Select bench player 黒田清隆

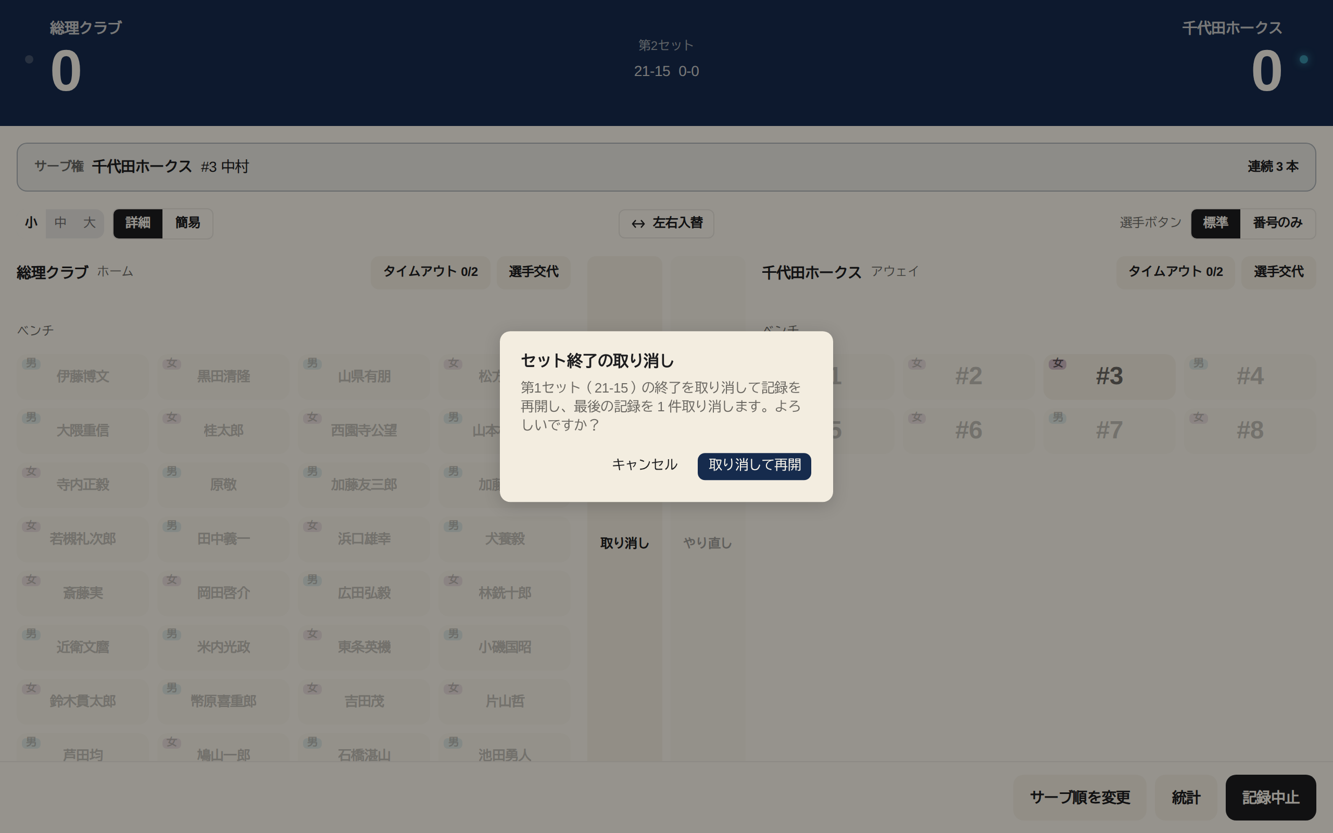click(223, 376)
